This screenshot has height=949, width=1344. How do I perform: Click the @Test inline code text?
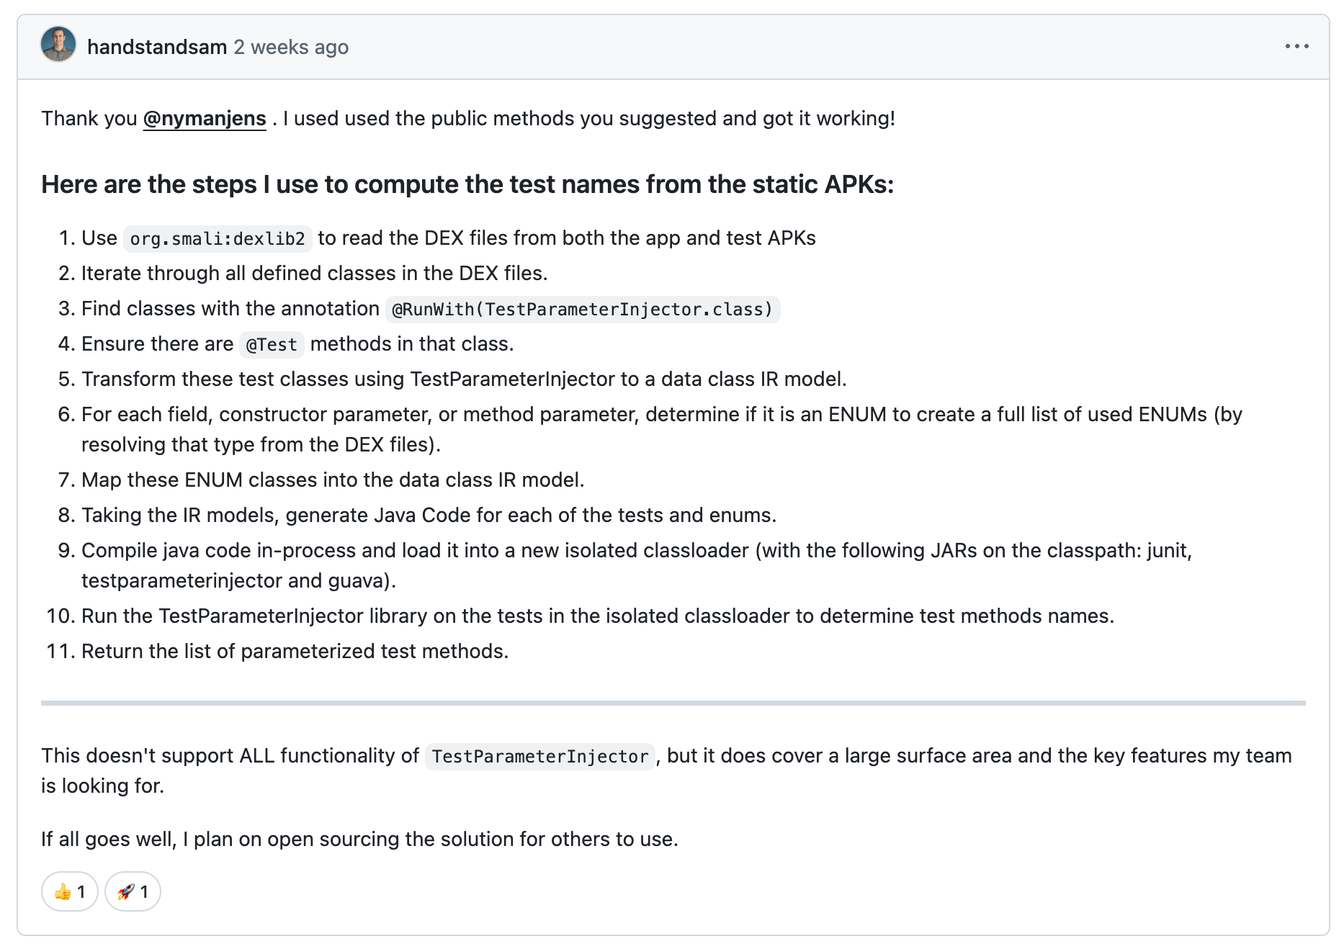(x=272, y=345)
